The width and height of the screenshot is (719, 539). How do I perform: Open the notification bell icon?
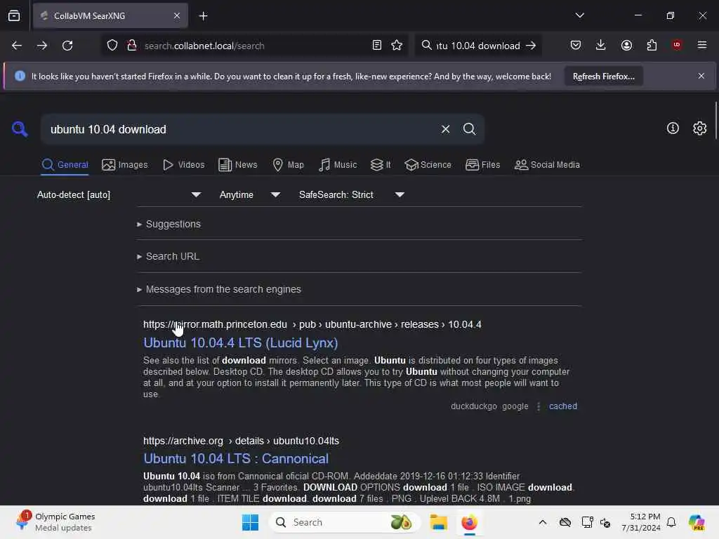click(x=671, y=522)
